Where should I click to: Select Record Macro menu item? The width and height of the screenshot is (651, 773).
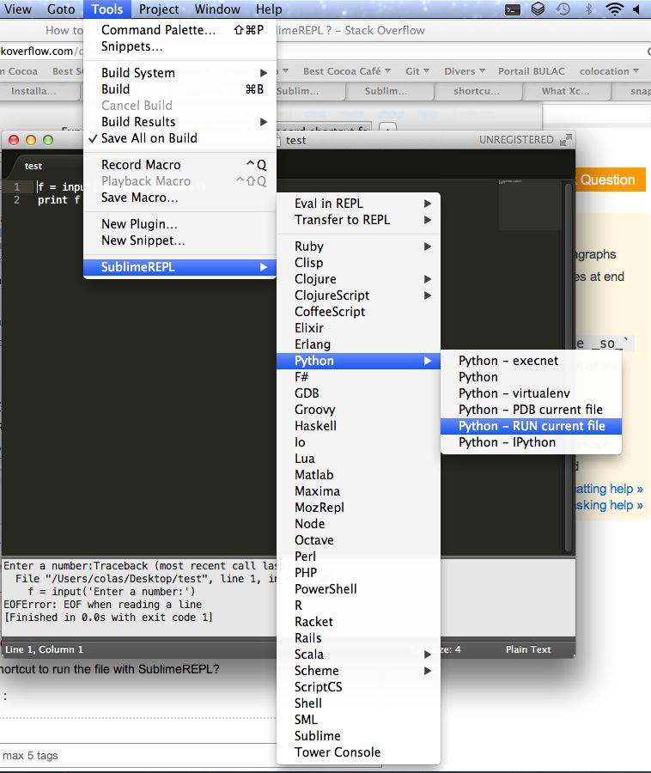point(179,165)
